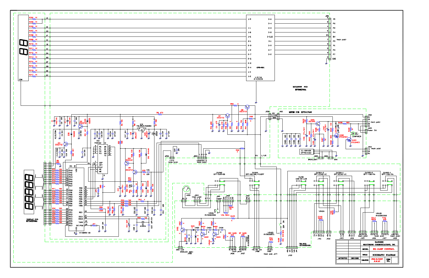Click the METER PCB EPT091V400 label
The width and height of the screenshot is (429, 278).
coord(300,112)
